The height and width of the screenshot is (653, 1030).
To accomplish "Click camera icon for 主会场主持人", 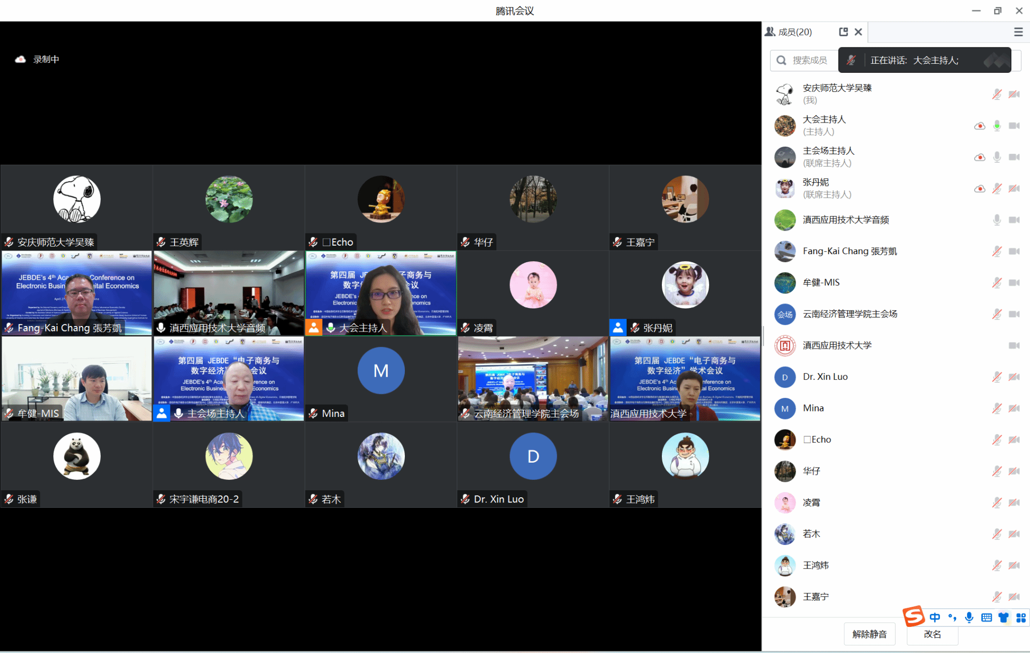I will 1014,157.
